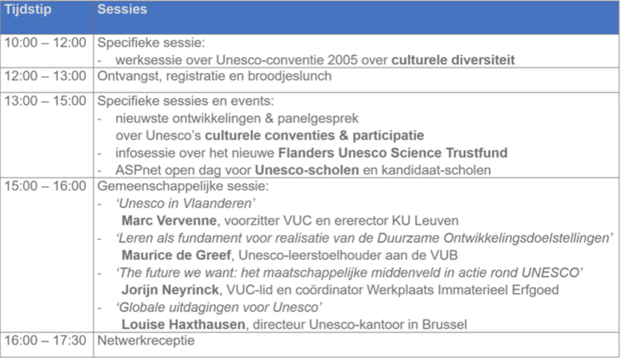Click the name Marc Vervenne
The height and width of the screenshot is (359, 621).
(169, 221)
